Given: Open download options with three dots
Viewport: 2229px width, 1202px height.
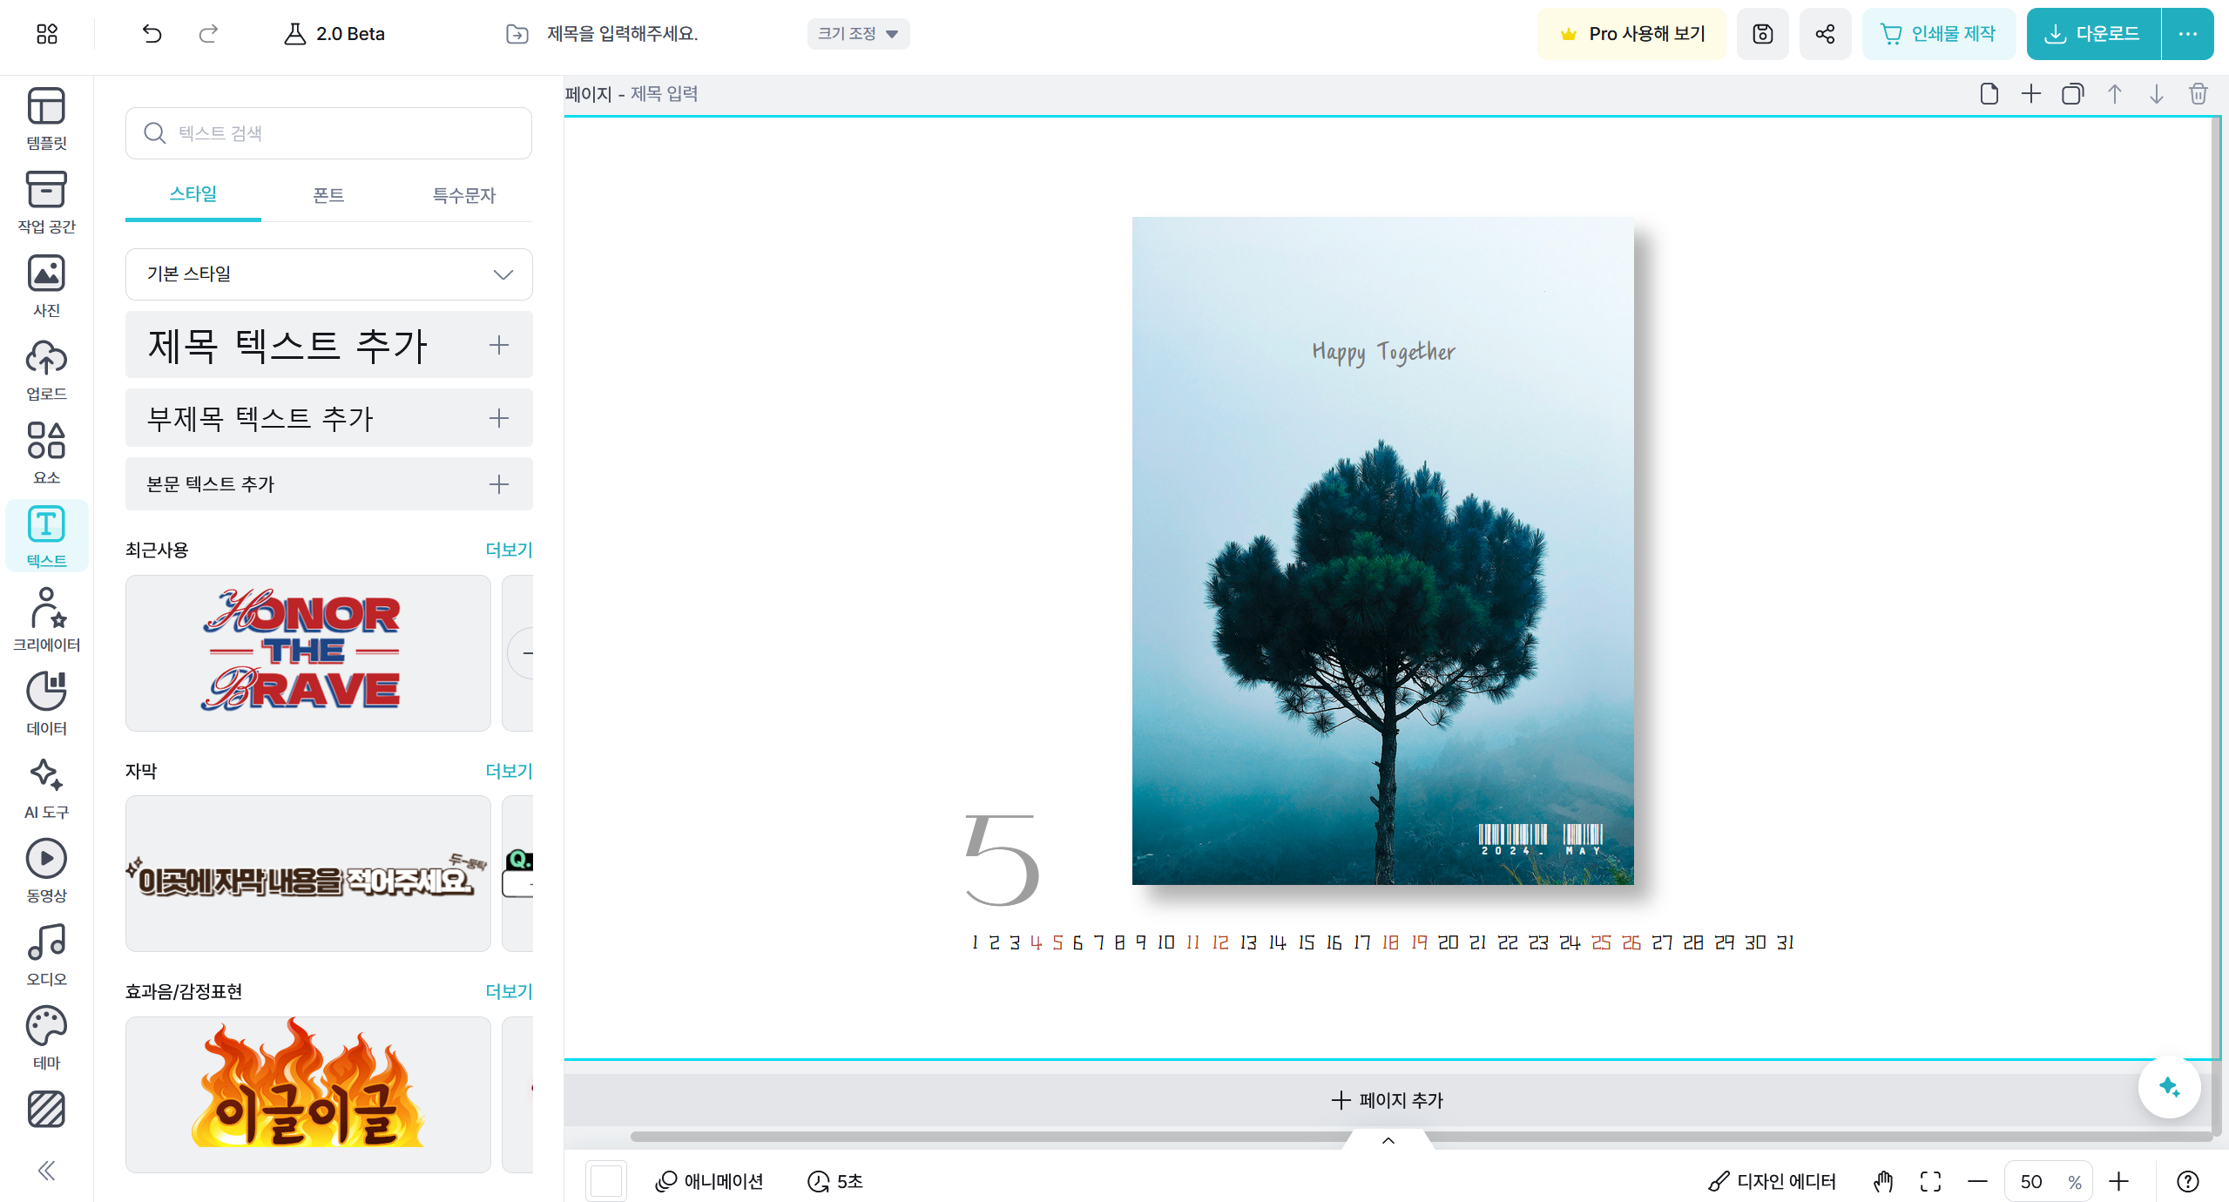Looking at the screenshot, I should (2187, 34).
